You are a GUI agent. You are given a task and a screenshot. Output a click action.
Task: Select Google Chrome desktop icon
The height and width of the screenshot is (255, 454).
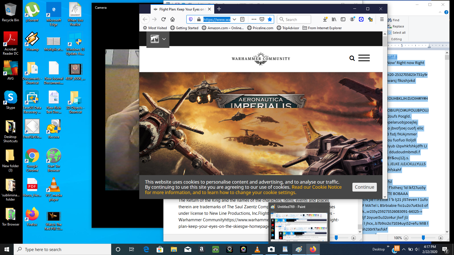tap(32, 160)
